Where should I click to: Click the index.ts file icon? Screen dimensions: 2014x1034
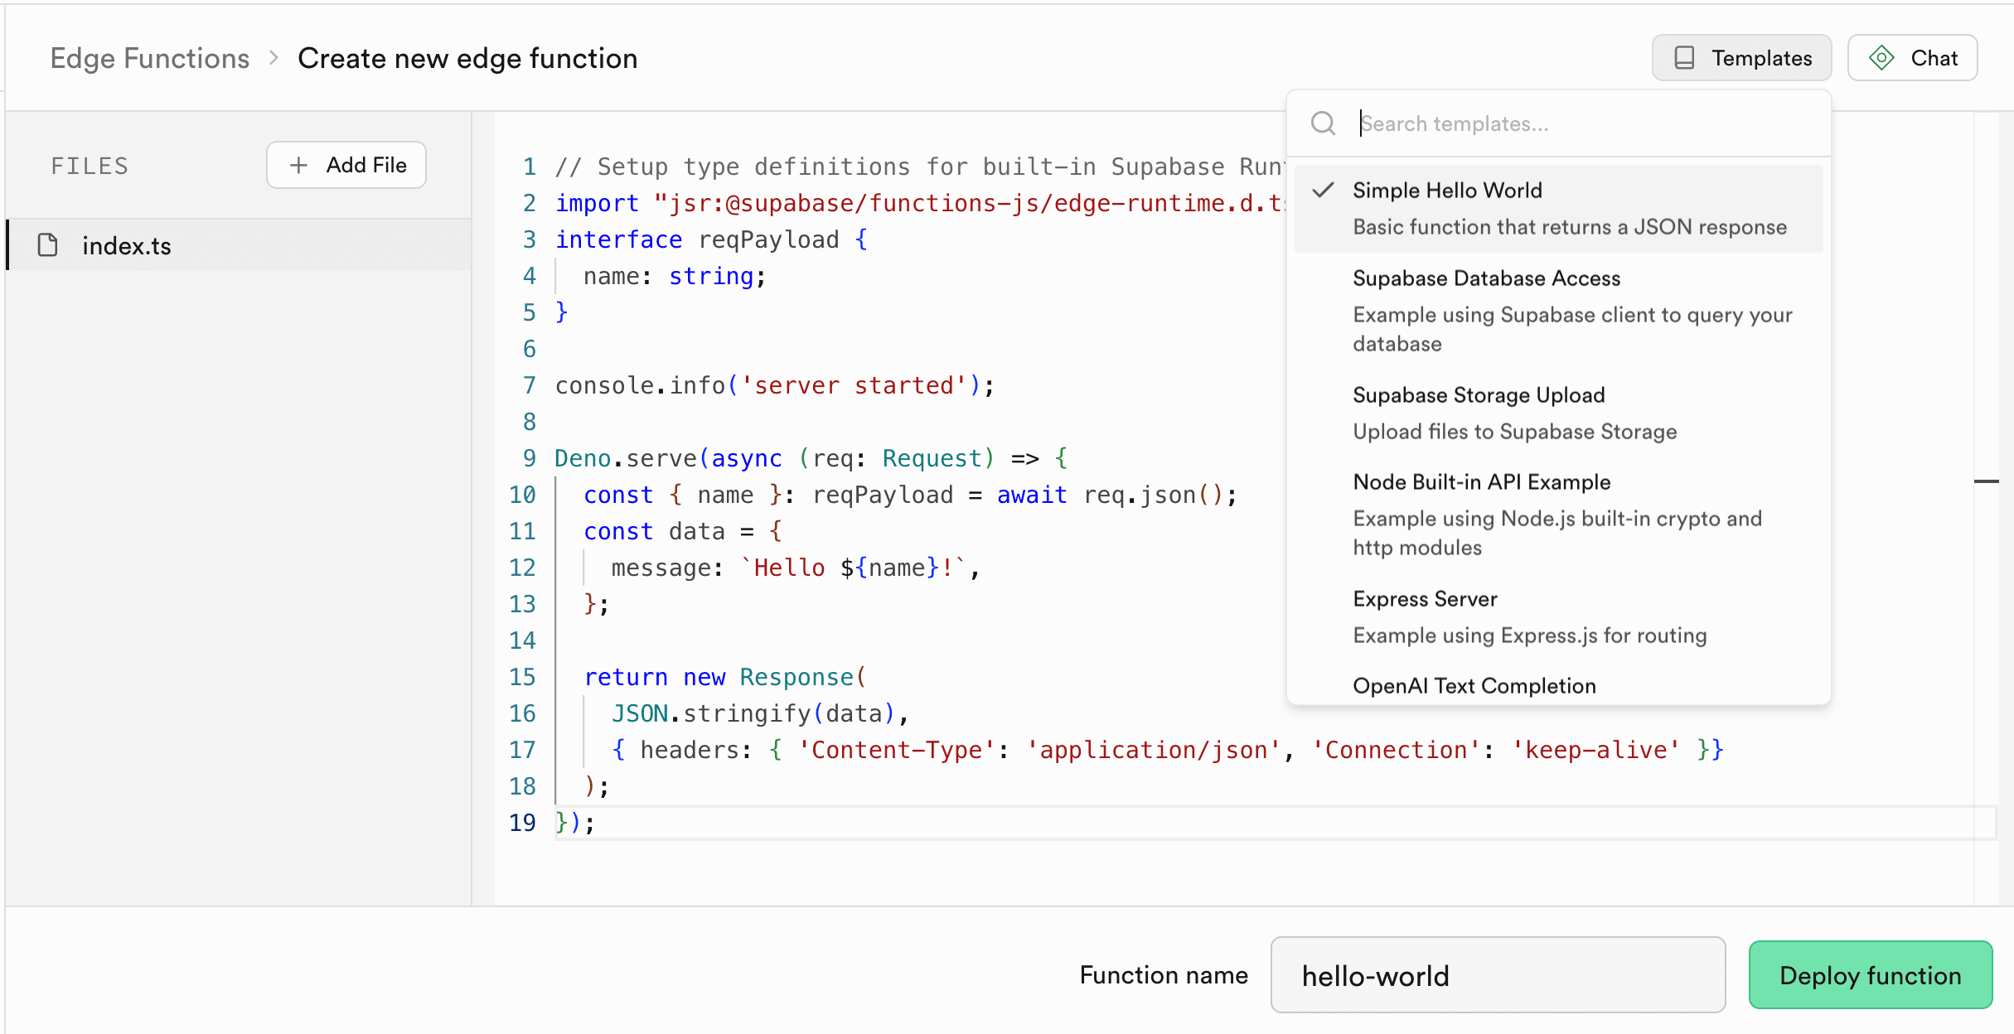(48, 245)
